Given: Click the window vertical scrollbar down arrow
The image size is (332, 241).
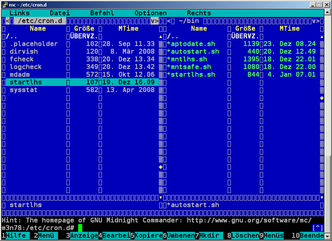Looking at the screenshot, I should click(328, 236).
